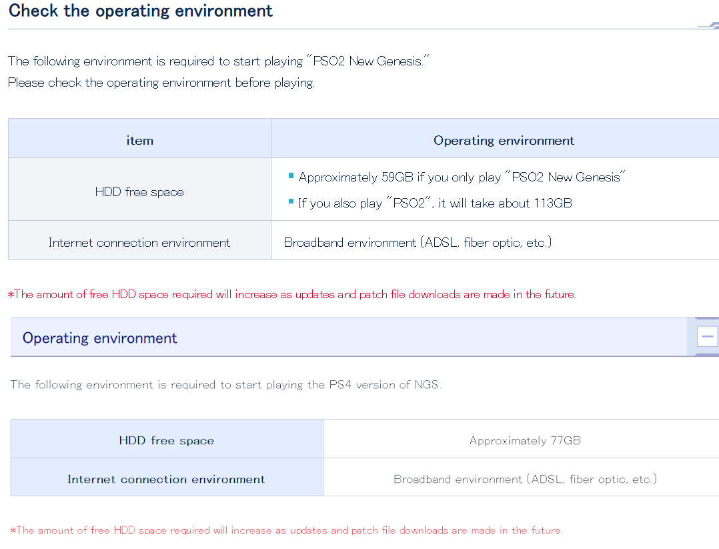Click "Internet connection environment" in the PS4 table
Image resolution: width=719 pixels, height=549 pixels.
[x=166, y=479]
